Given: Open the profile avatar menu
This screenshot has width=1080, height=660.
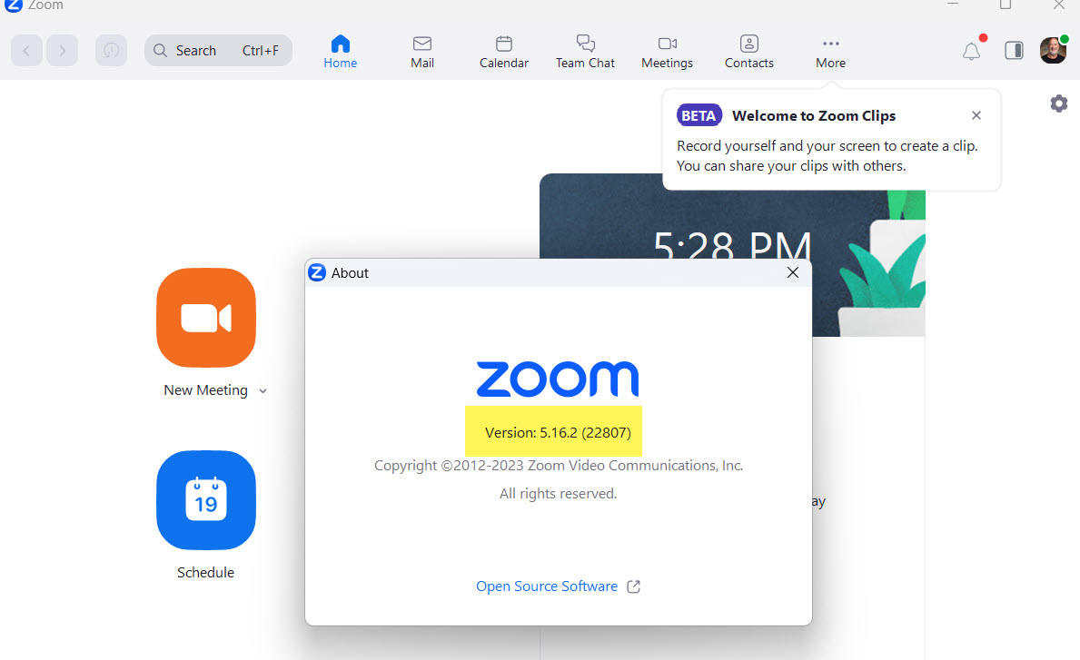Looking at the screenshot, I should pyautogui.click(x=1052, y=50).
